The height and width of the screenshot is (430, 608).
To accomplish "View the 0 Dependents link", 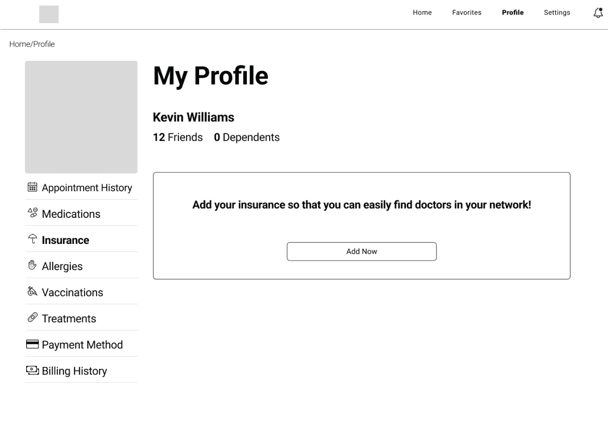I will coord(247,137).
